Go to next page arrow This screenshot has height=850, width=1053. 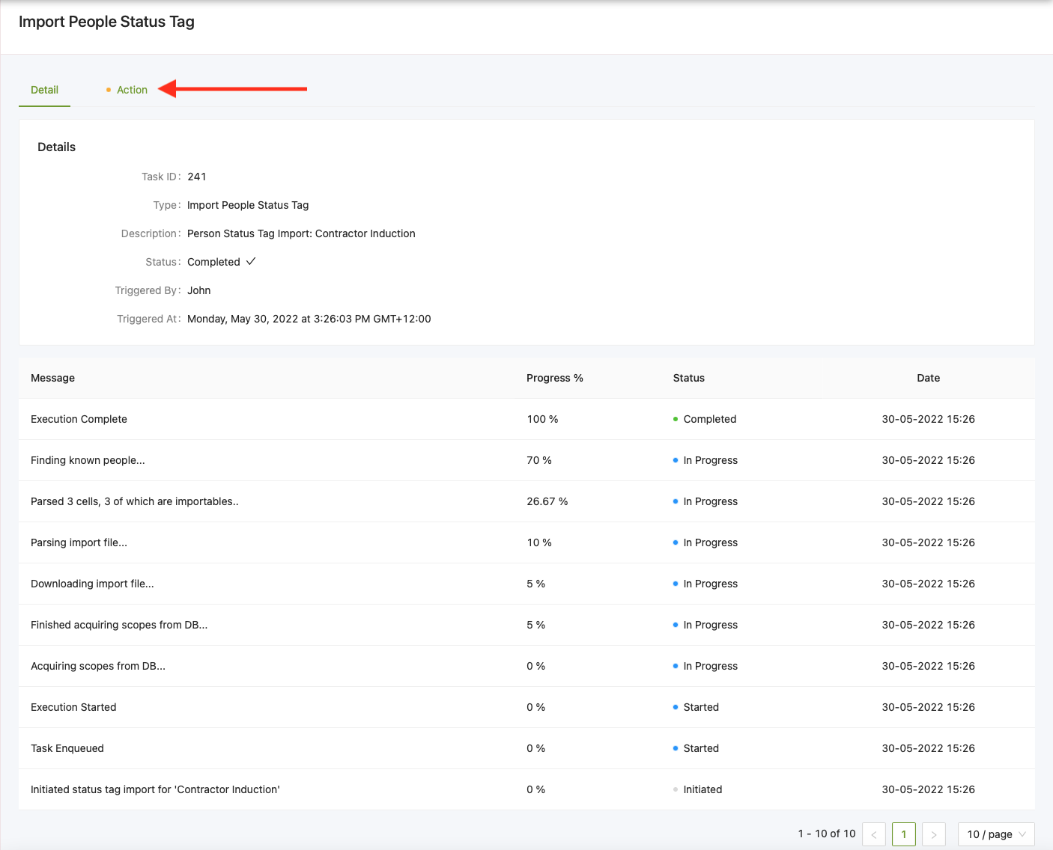[933, 834]
